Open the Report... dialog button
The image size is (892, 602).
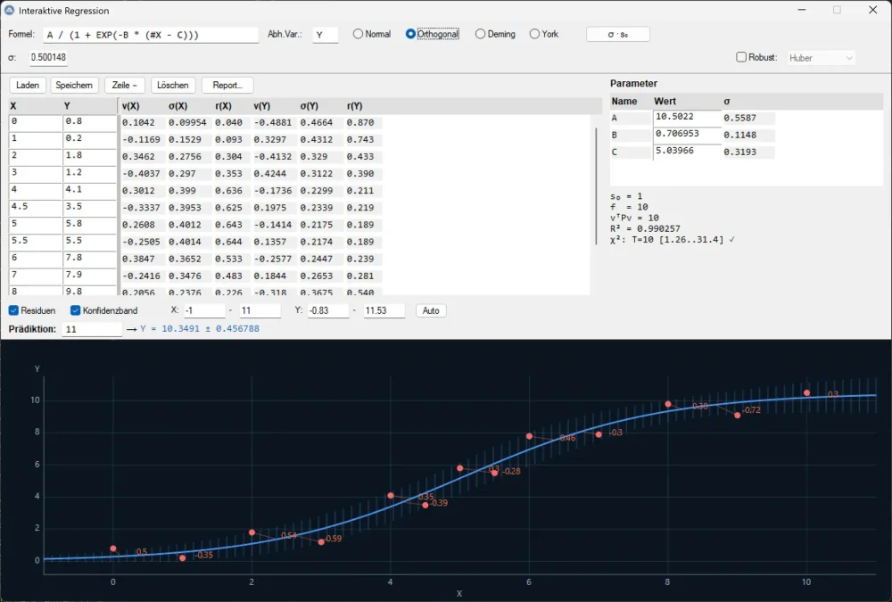click(x=227, y=86)
